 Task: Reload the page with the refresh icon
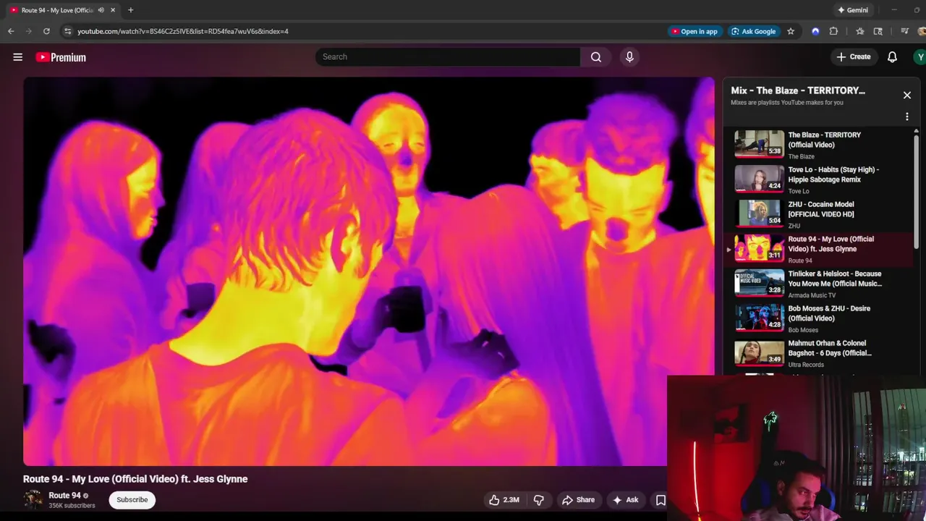(x=46, y=31)
